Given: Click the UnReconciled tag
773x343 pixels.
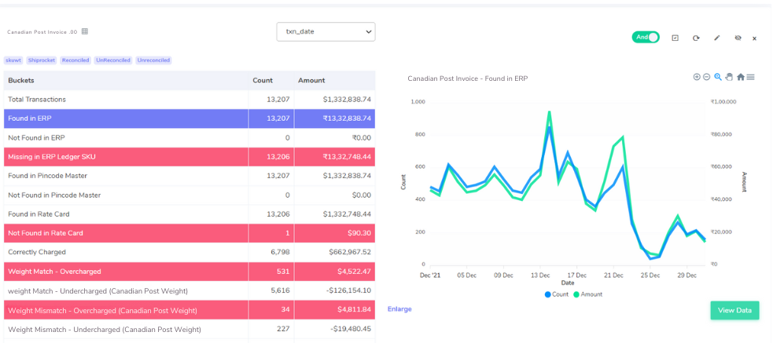Looking at the screenshot, I should [x=113, y=60].
